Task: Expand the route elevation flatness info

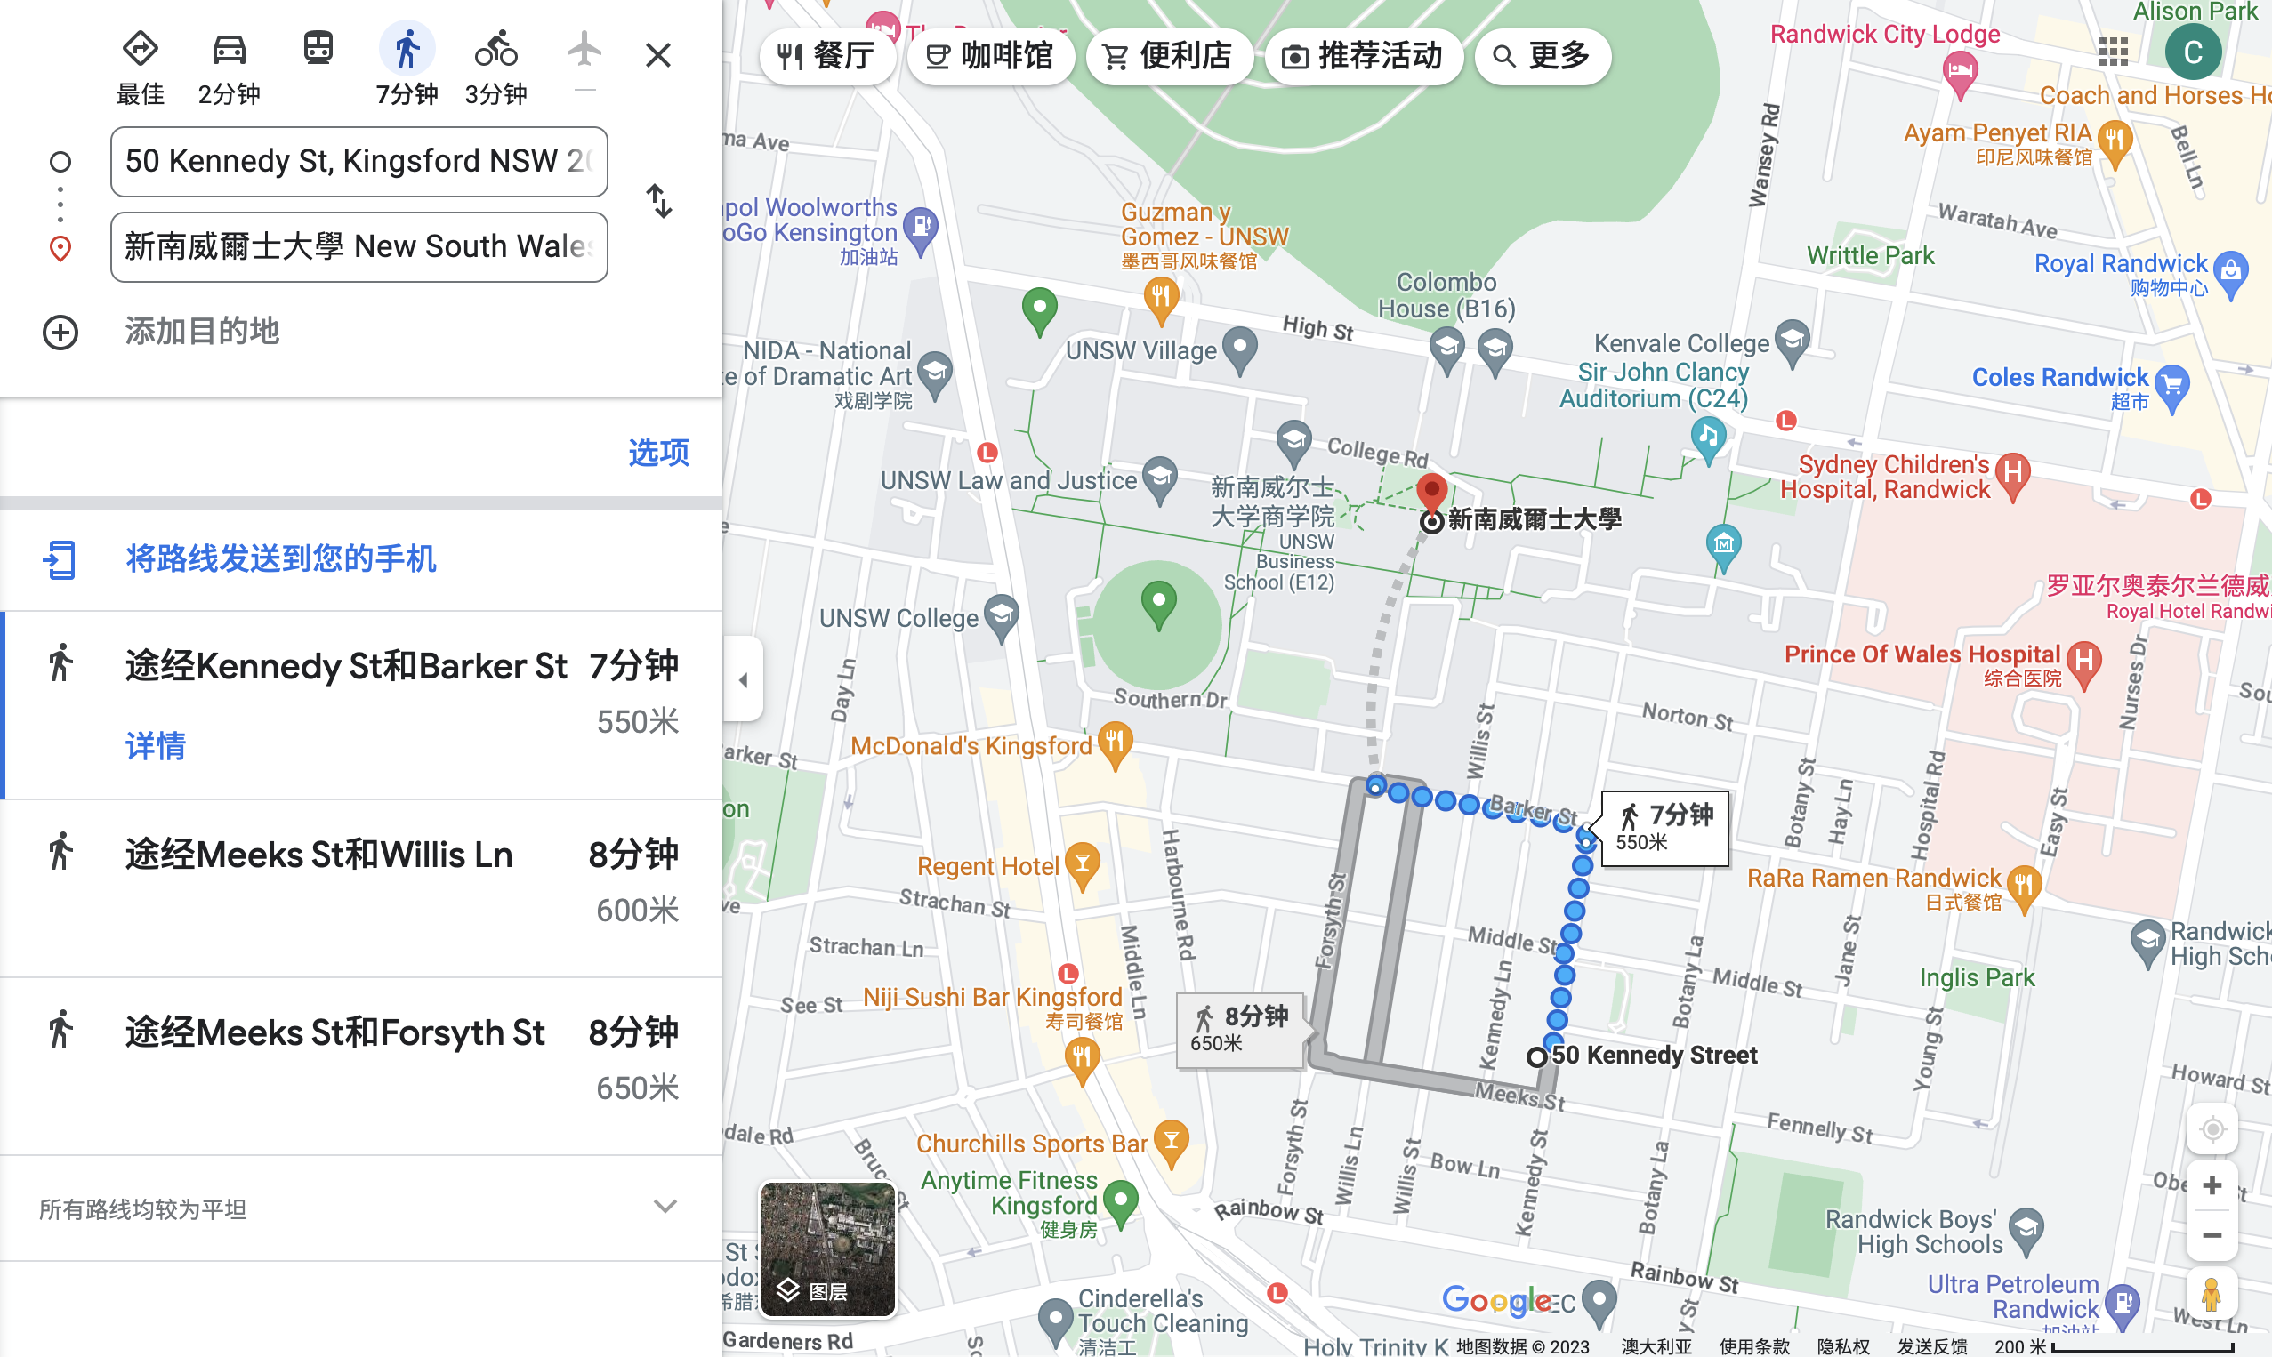Action: pyautogui.click(x=665, y=1207)
